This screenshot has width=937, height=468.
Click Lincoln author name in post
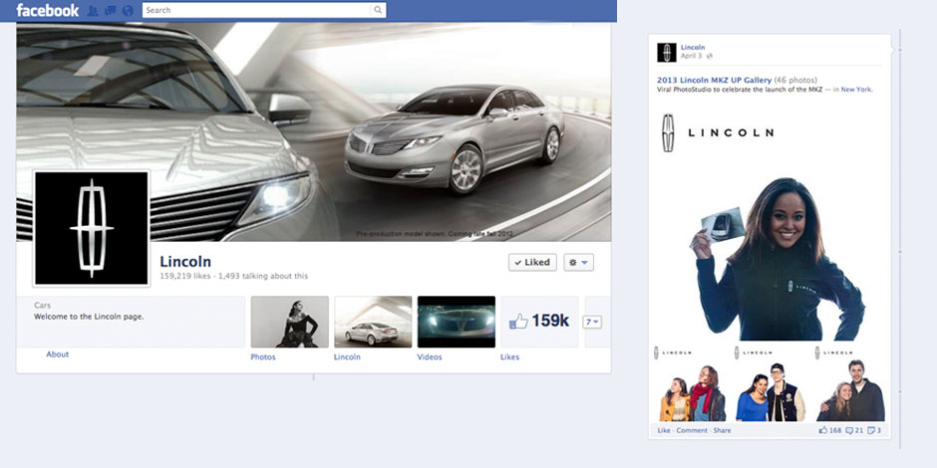tap(693, 47)
